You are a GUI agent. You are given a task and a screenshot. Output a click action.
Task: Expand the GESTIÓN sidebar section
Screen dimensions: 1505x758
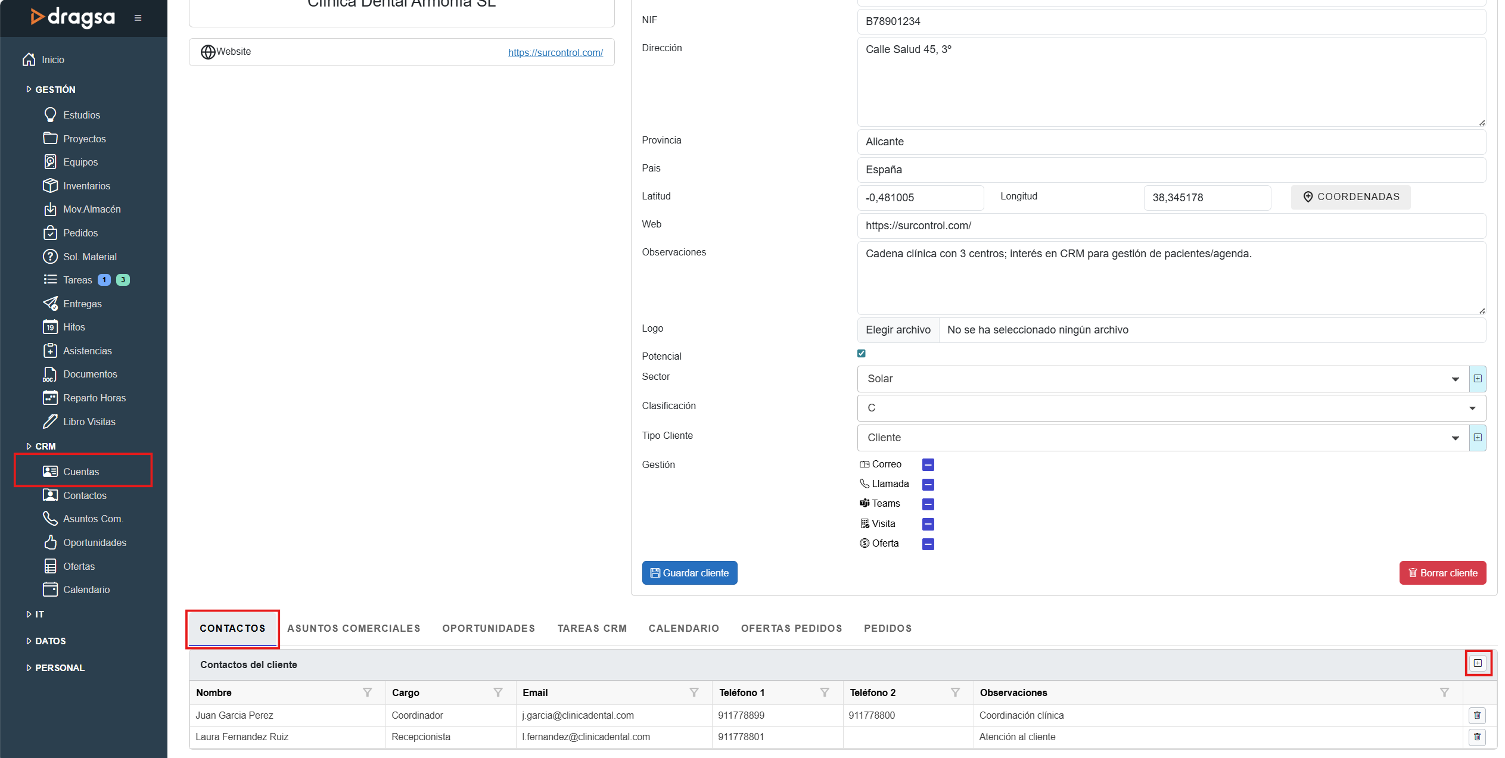point(55,89)
